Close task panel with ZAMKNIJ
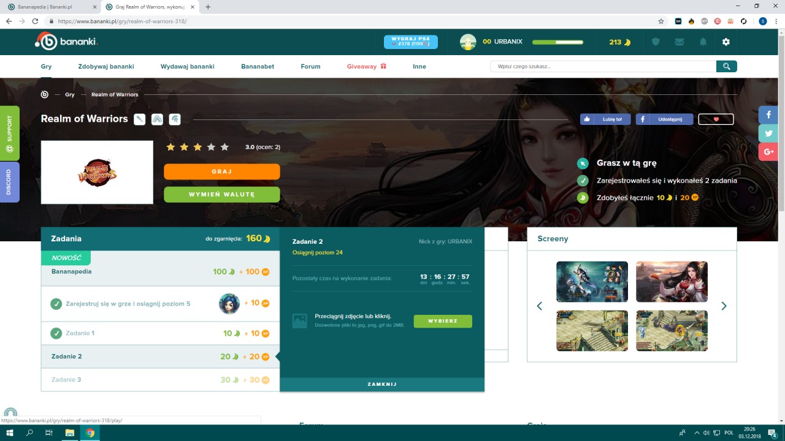785x441 pixels. 382,385
